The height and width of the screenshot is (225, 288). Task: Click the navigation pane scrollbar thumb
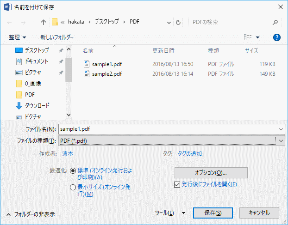(x=69, y=70)
